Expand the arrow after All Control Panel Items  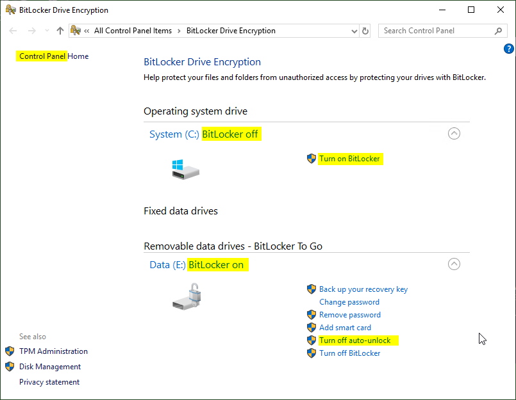tap(179, 31)
